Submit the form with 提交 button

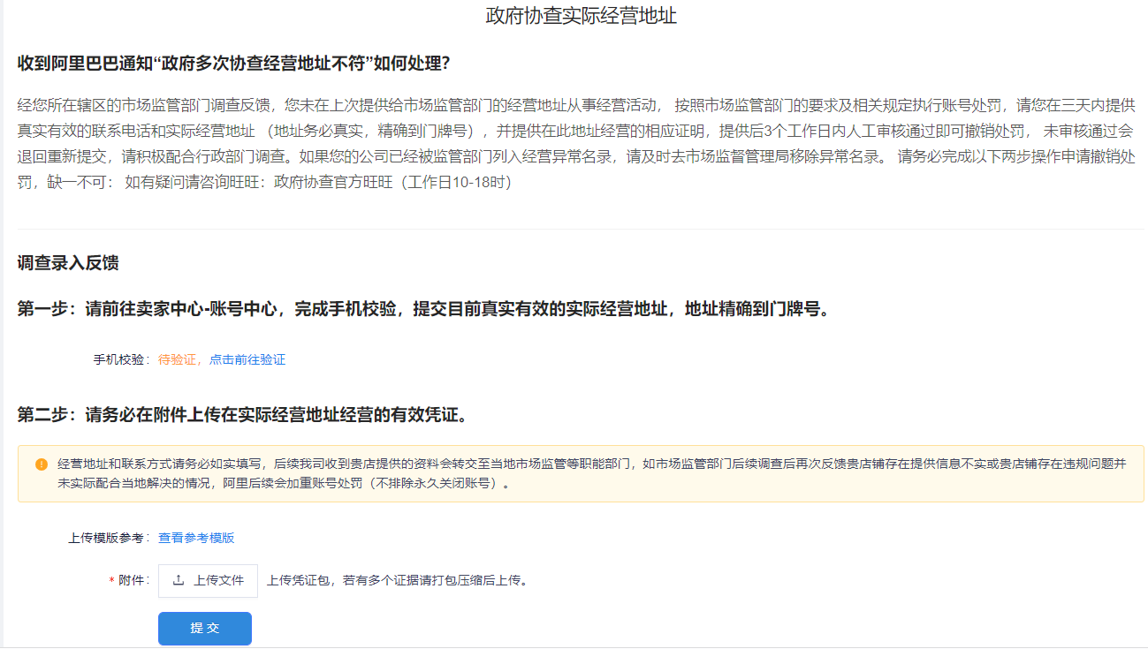tap(205, 629)
